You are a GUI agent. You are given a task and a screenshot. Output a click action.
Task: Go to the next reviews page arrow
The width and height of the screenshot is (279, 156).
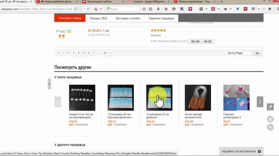[x=111, y=53]
